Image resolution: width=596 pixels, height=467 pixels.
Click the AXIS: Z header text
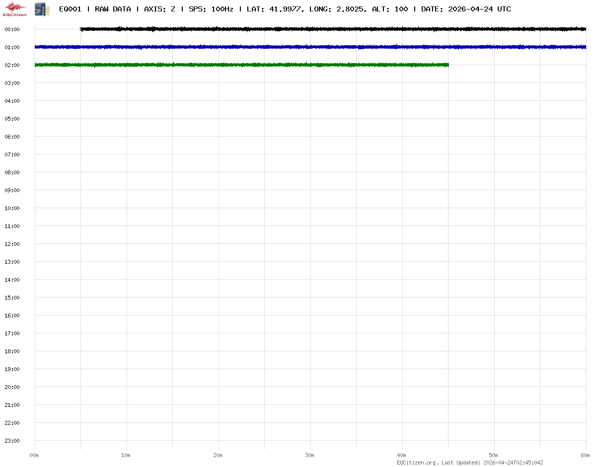[159, 9]
